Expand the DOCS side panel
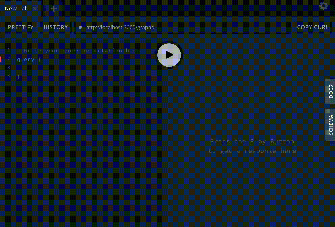Image resolution: width=335 pixels, height=227 pixels. [x=330, y=91]
